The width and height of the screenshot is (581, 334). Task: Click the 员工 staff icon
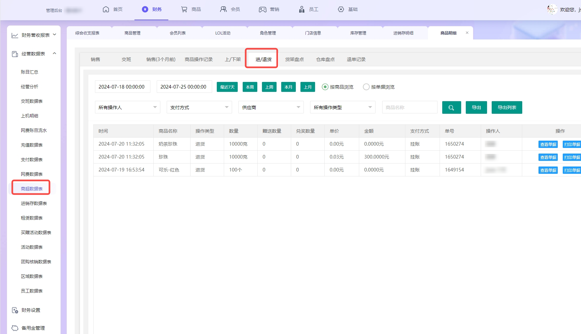(301, 9)
